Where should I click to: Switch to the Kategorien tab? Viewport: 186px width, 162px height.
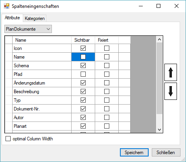click(x=35, y=18)
